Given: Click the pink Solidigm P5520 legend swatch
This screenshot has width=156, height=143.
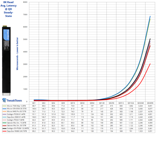Looking at the screenshot, I should (x=4, y=120).
